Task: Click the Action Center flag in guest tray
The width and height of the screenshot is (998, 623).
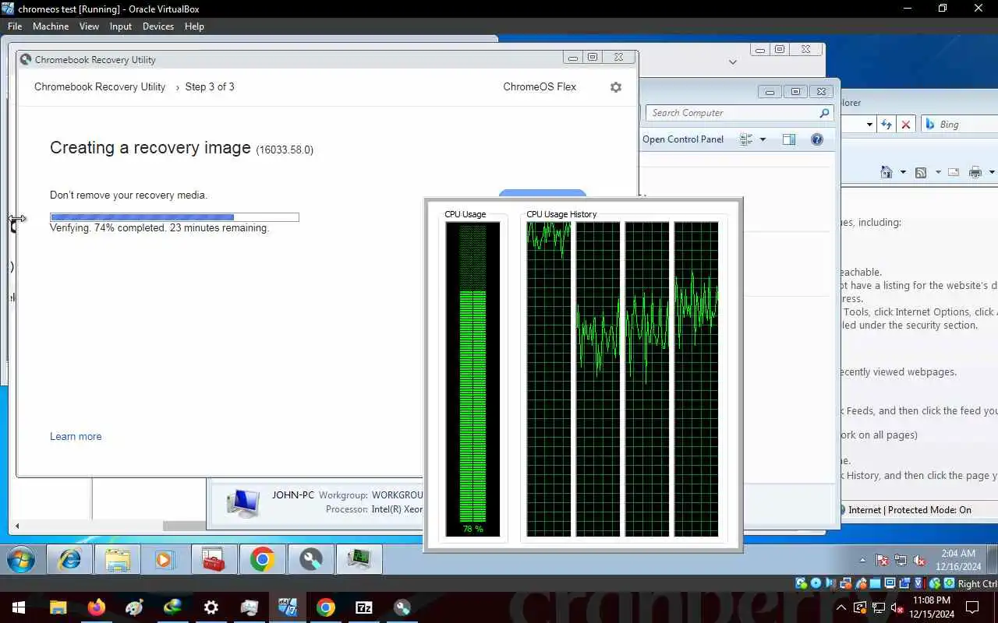Action: click(882, 560)
